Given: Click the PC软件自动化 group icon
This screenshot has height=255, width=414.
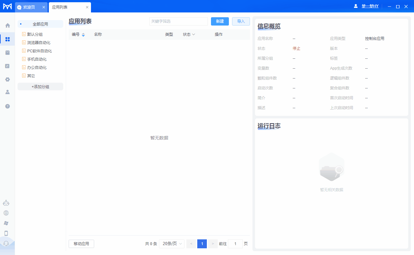Looking at the screenshot, I should [x=24, y=51].
